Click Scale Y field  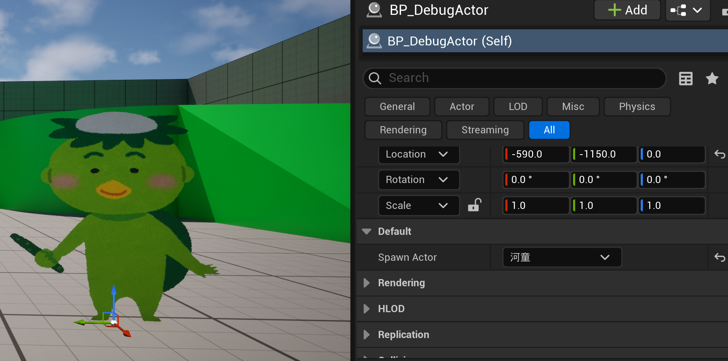point(604,206)
